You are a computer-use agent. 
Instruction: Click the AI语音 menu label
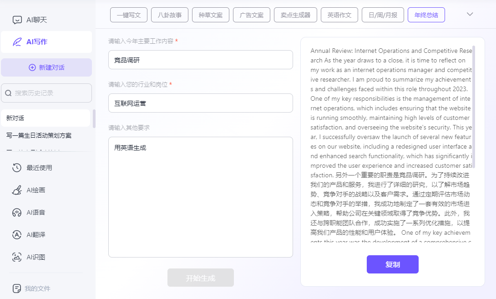tap(36, 212)
